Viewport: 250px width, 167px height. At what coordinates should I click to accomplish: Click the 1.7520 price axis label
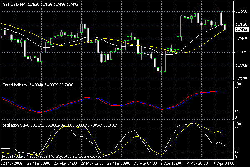pyautogui.click(x=241, y=25)
